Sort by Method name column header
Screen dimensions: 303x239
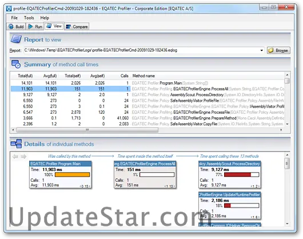pyautogui.click(x=143, y=76)
